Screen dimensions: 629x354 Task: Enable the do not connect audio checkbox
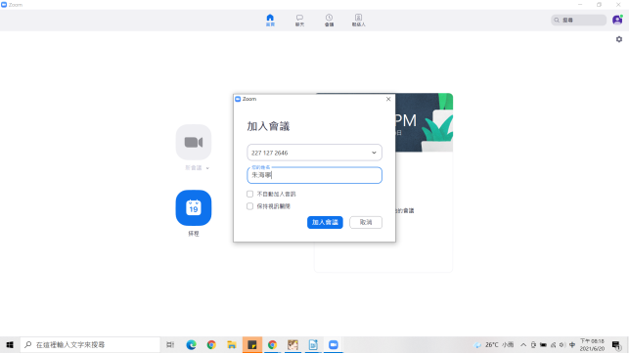(x=249, y=194)
